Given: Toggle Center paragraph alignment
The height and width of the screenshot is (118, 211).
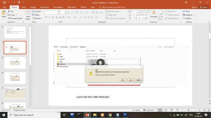Looking at the screenshot, I should pos(85,17).
